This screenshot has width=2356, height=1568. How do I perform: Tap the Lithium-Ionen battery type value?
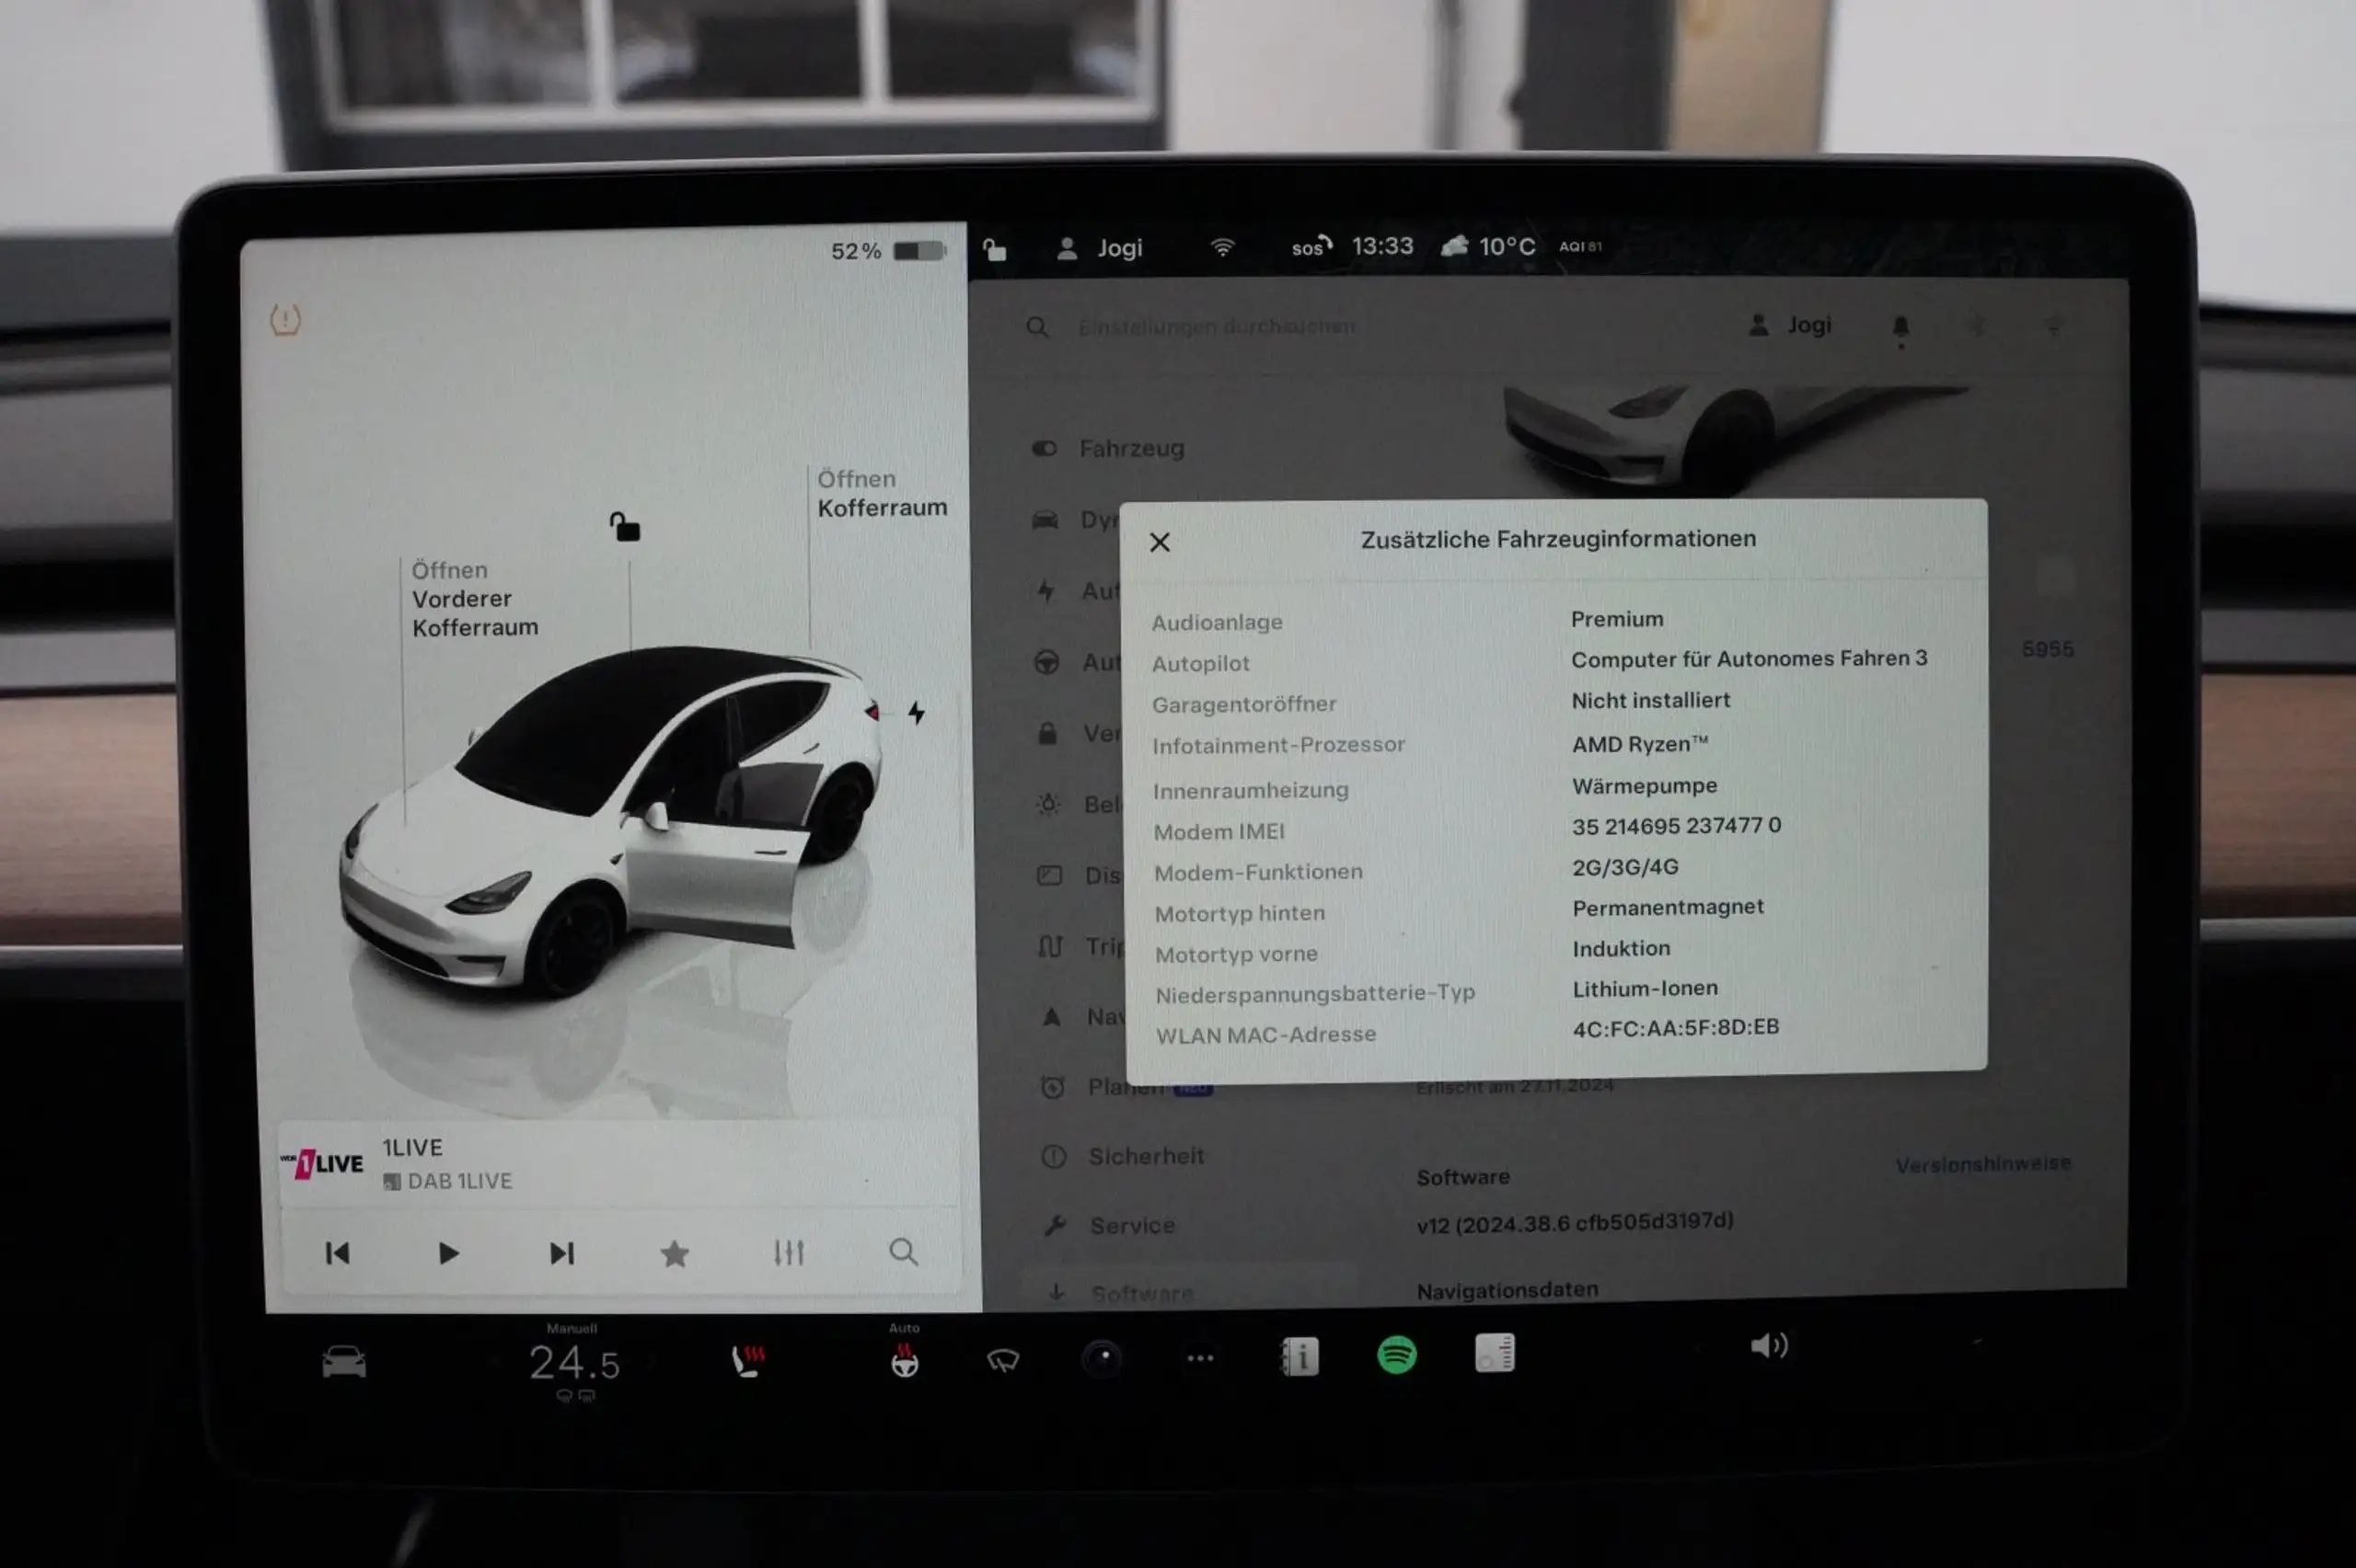click(1645, 989)
